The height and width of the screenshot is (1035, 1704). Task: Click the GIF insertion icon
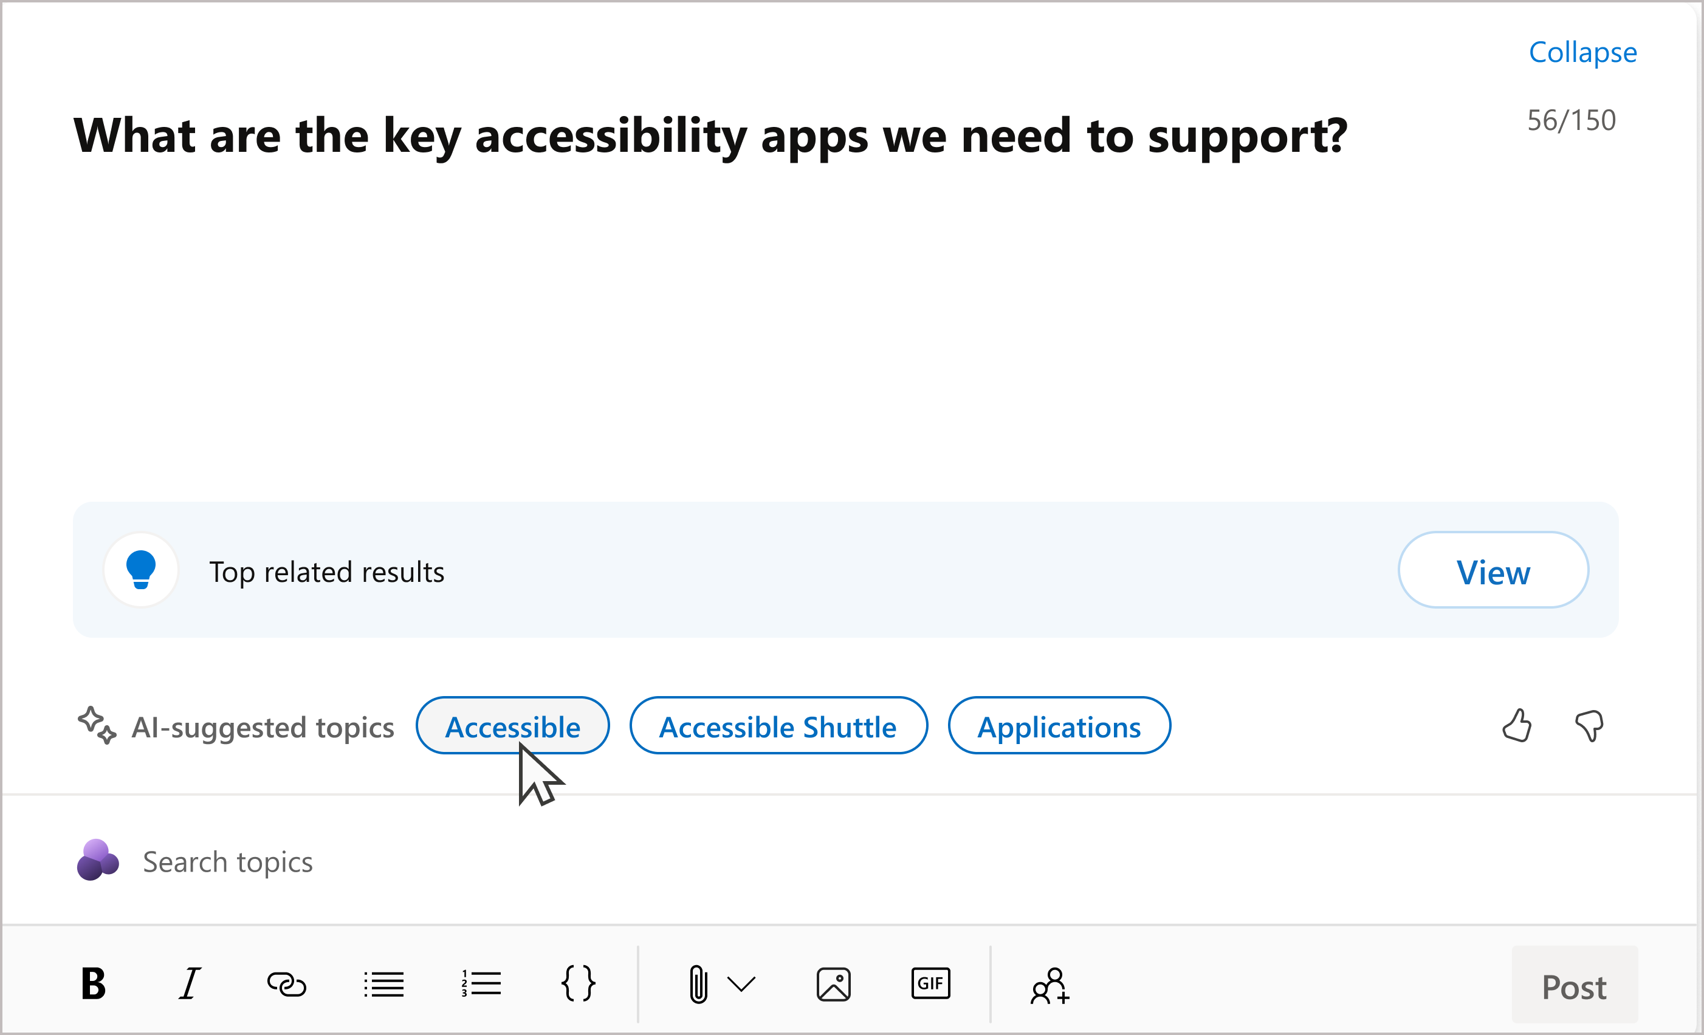tap(930, 985)
